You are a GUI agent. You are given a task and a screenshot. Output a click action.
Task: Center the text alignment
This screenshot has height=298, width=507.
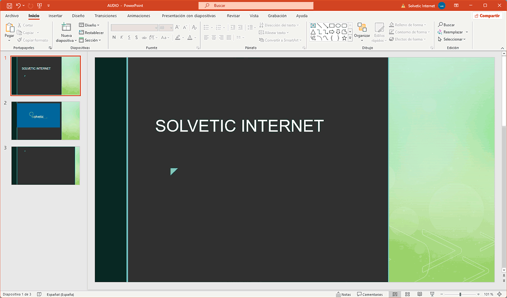[214, 38]
